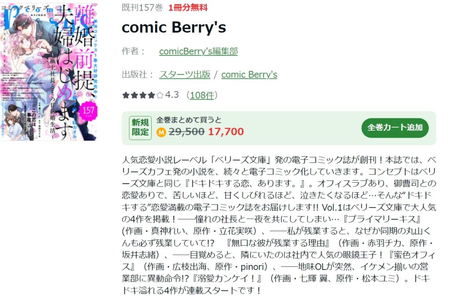Add all volumes with 全巻カート追加 button
The image size is (451, 299).
(395, 128)
